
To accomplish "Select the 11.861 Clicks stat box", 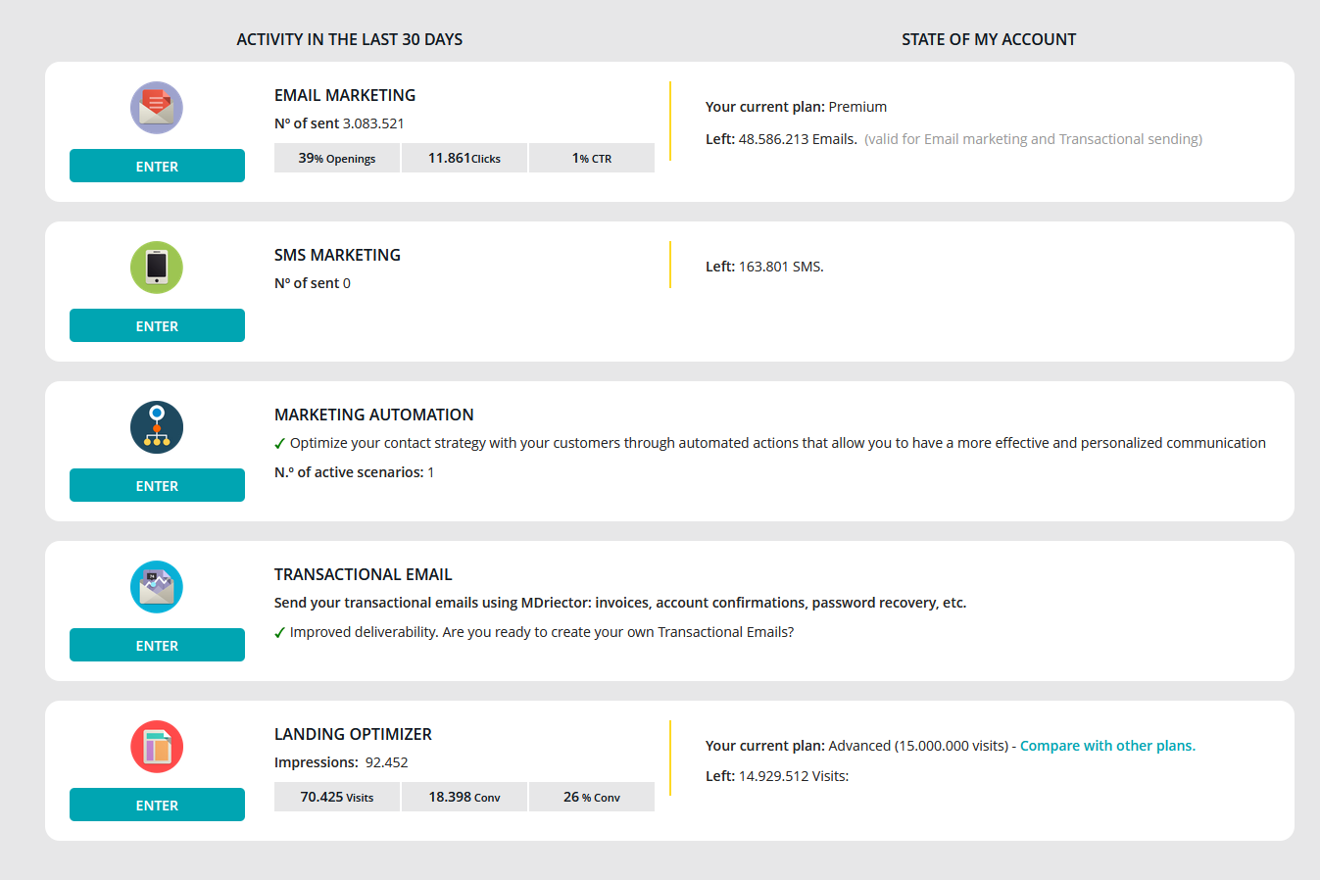I will 464,159.
